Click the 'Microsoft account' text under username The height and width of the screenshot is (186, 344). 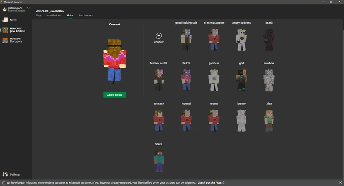point(17,11)
